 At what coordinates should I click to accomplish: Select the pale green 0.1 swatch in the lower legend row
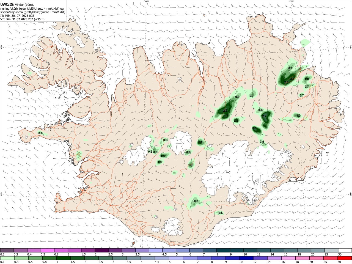[7, 258]
